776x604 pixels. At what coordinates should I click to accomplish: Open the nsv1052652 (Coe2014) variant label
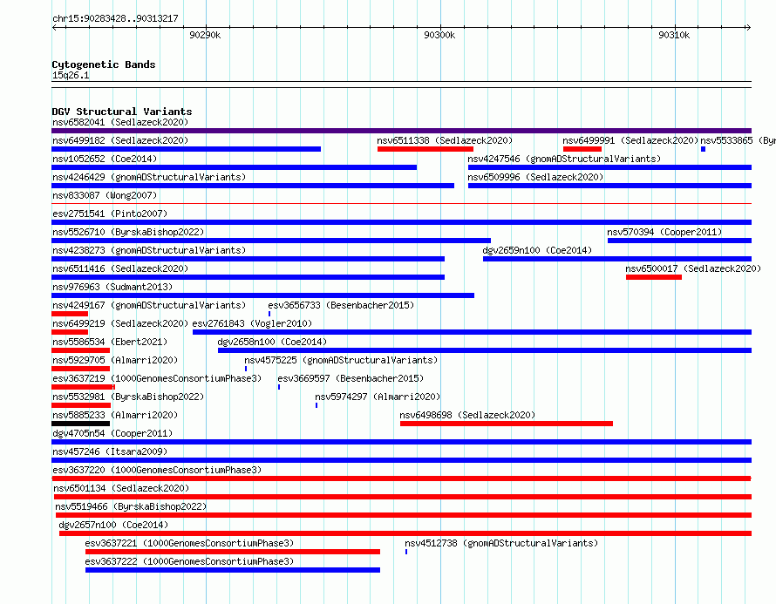pyautogui.click(x=105, y=159)
